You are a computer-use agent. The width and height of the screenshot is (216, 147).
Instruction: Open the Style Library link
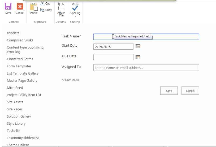tap(16, 124)
